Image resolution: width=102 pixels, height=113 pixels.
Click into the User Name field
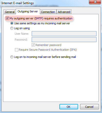click(64, 34)
